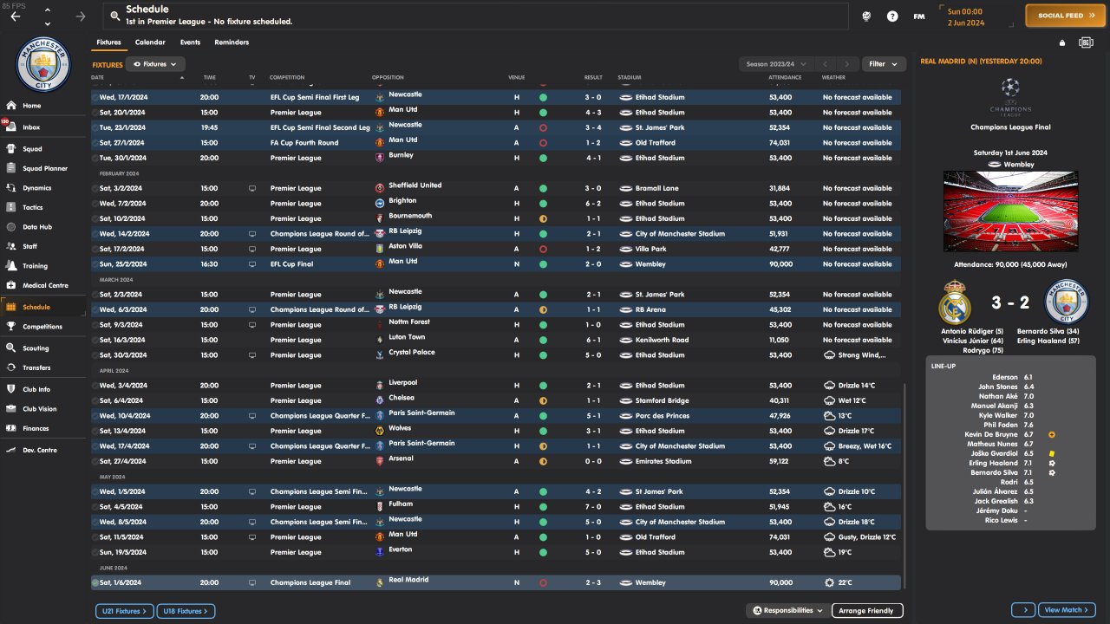Go back using the back arrow
The width and height of the screenshot is (1110, 624).
pos(15,16)
